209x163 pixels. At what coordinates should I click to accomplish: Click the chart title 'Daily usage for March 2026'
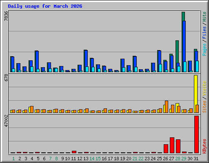pos(45,6)
